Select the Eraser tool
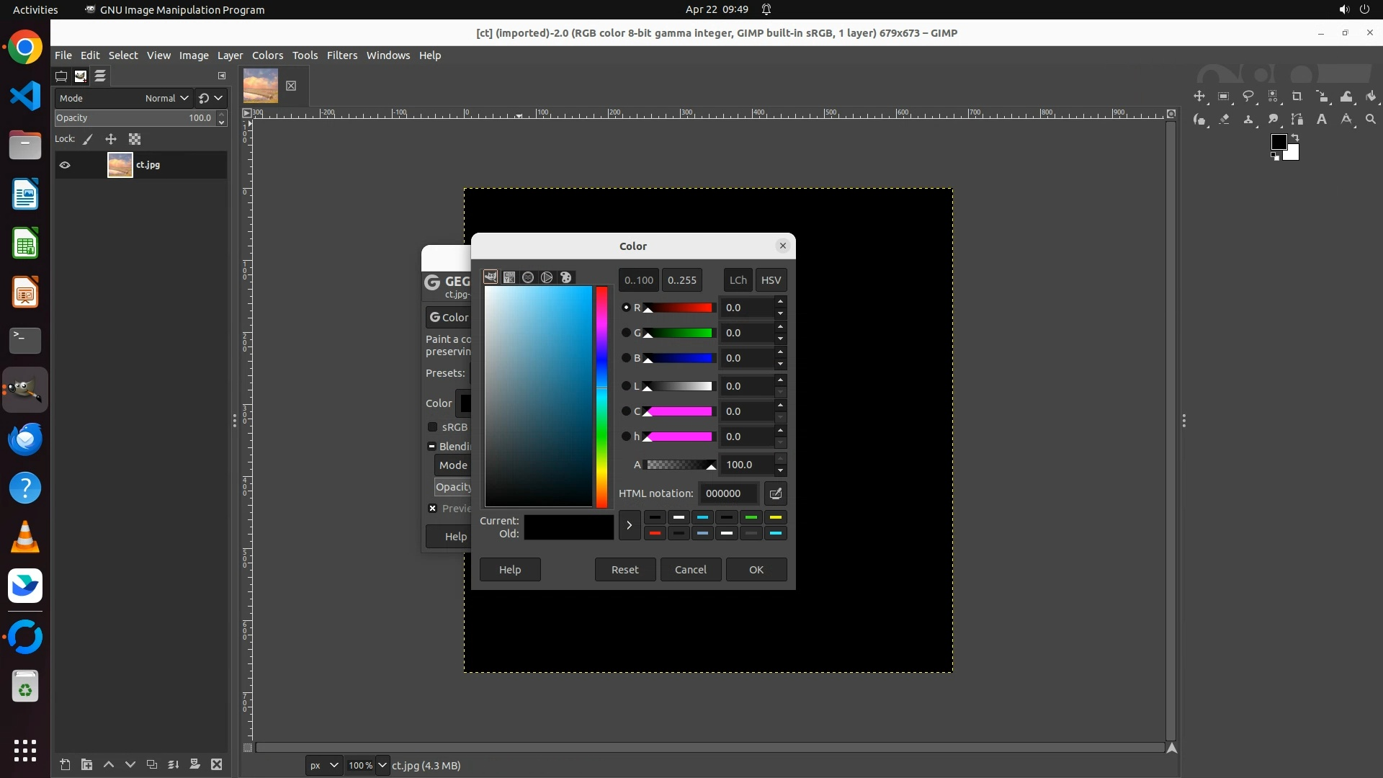Image resolution: width=1383 pixels, height=778 pixels. tap(1224, 120)
